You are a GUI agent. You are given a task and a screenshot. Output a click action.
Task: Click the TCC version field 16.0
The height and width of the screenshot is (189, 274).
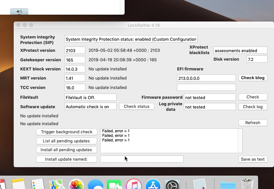pyautogui.click(x=75, y=88)
